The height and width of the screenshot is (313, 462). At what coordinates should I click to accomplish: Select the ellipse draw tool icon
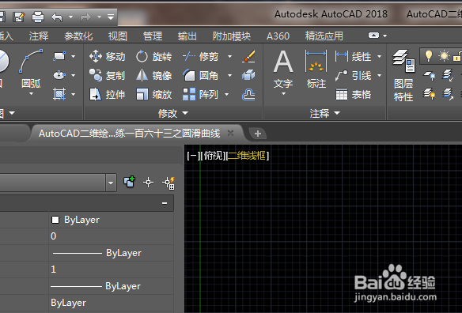[x=59, y=75]
